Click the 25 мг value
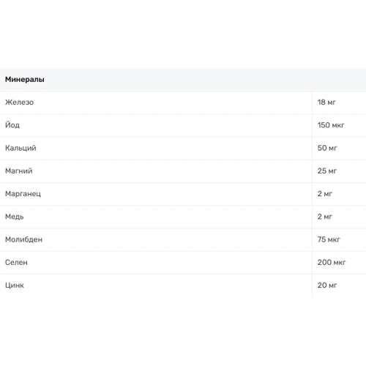This screenshot has height=366, width=366. coord(326,171)
